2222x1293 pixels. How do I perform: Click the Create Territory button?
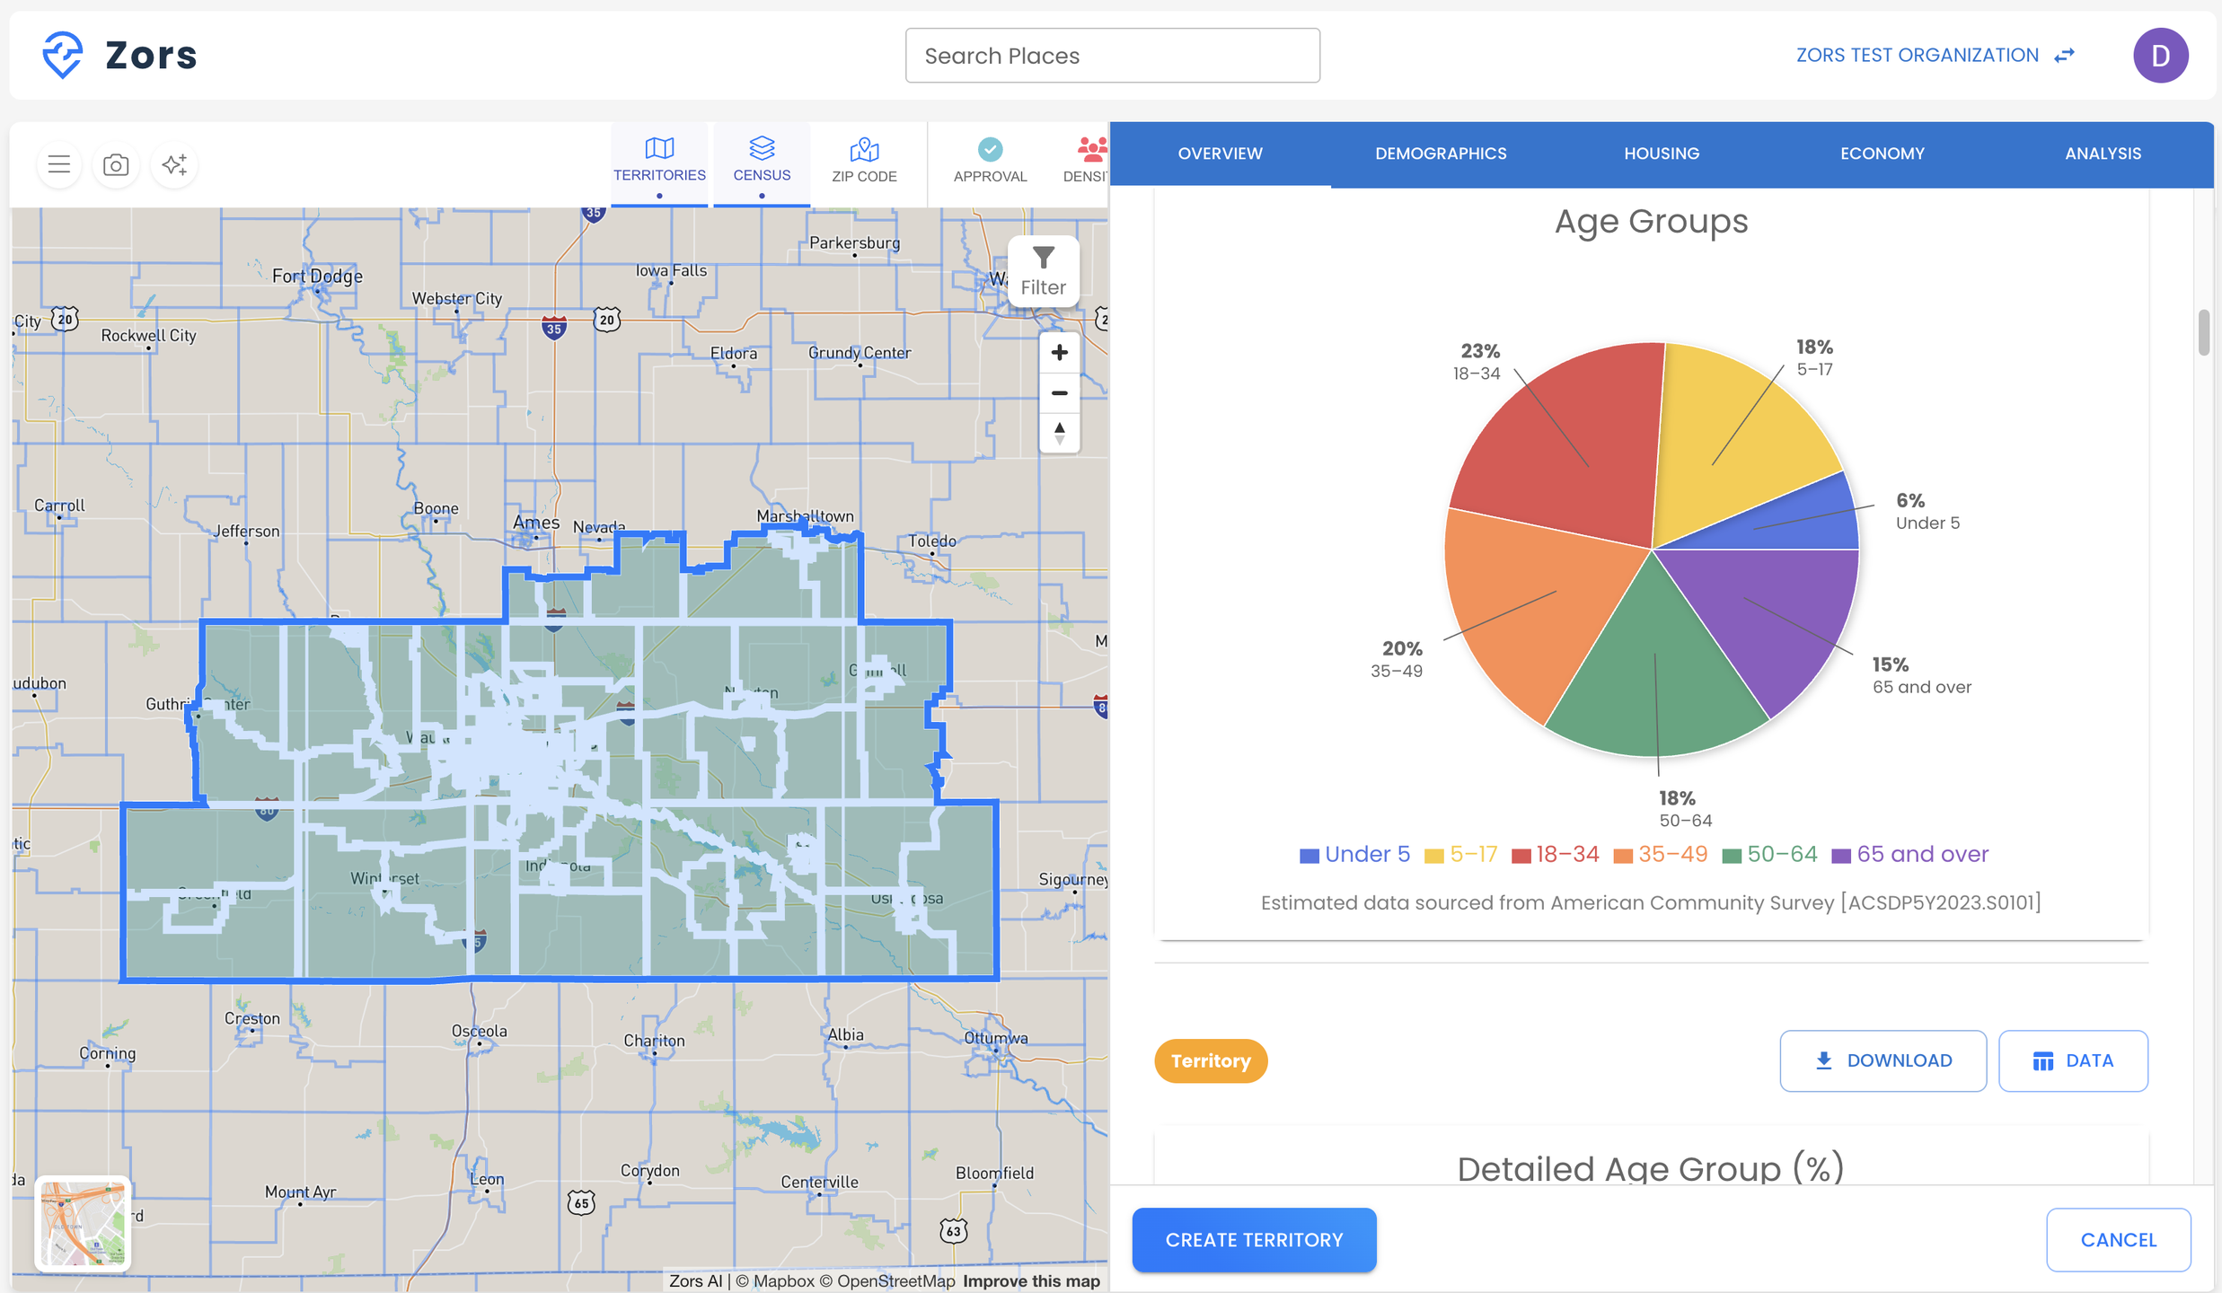[x=1254, y=1239]
